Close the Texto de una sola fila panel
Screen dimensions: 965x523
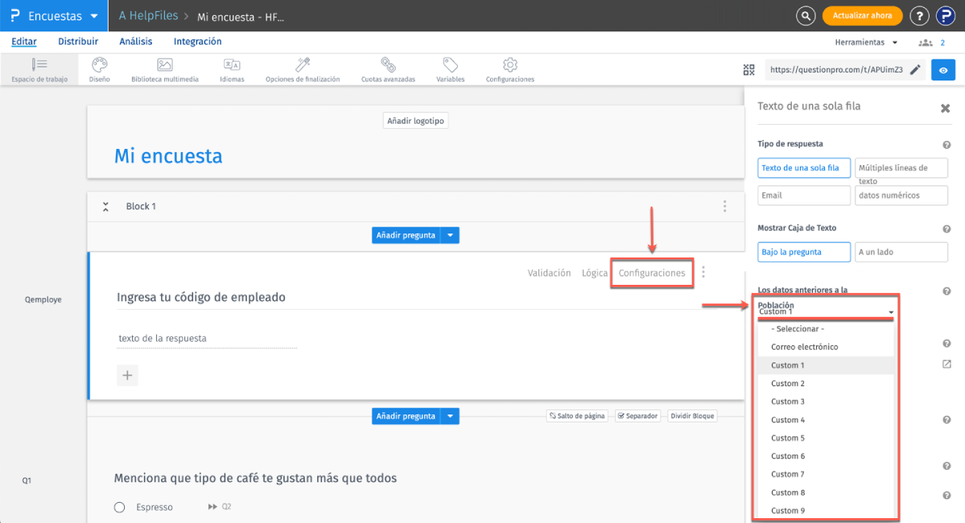point(946,109)
